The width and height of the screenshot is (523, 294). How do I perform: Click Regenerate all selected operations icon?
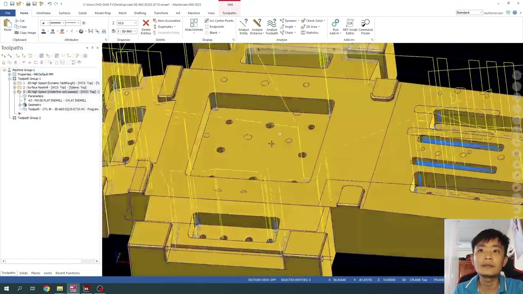point(18,56)
